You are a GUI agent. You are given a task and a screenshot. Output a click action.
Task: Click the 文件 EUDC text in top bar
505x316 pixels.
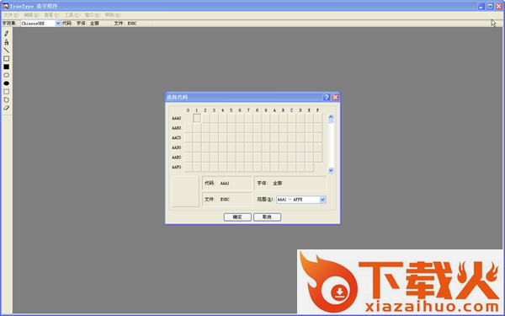pyautogui.click(x=125, y=24)
